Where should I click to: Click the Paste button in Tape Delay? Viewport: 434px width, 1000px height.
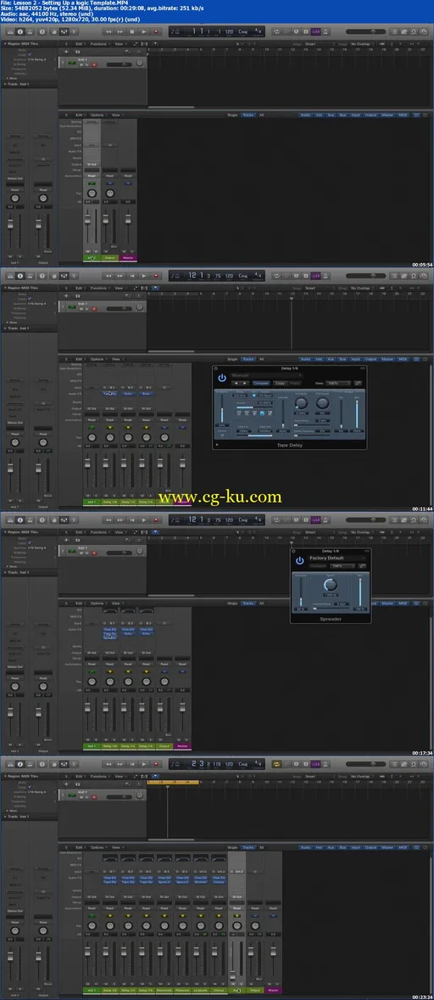point(295,384)
